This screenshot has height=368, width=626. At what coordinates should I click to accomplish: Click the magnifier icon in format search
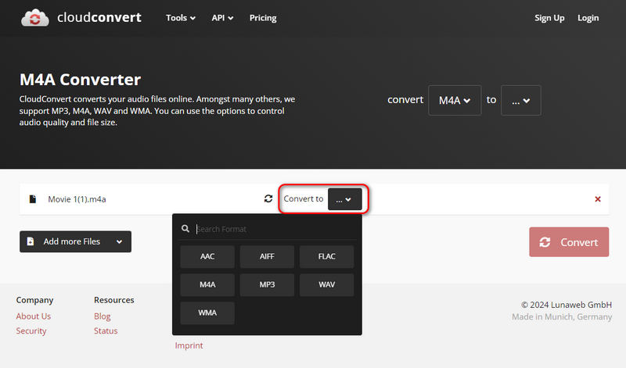[185, 229]
